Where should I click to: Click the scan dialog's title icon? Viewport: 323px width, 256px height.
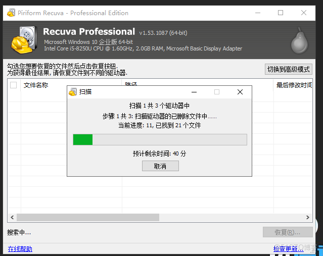pos(73,92)
